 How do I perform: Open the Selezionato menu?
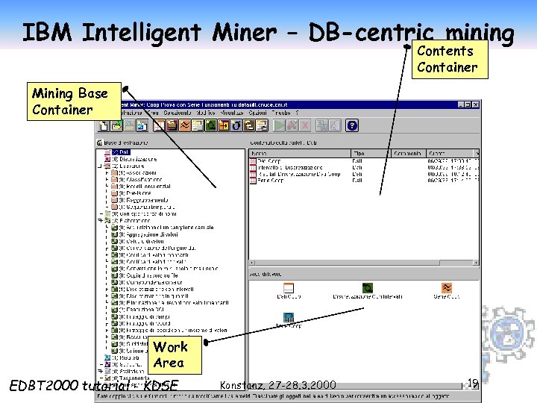coord(177,113)
